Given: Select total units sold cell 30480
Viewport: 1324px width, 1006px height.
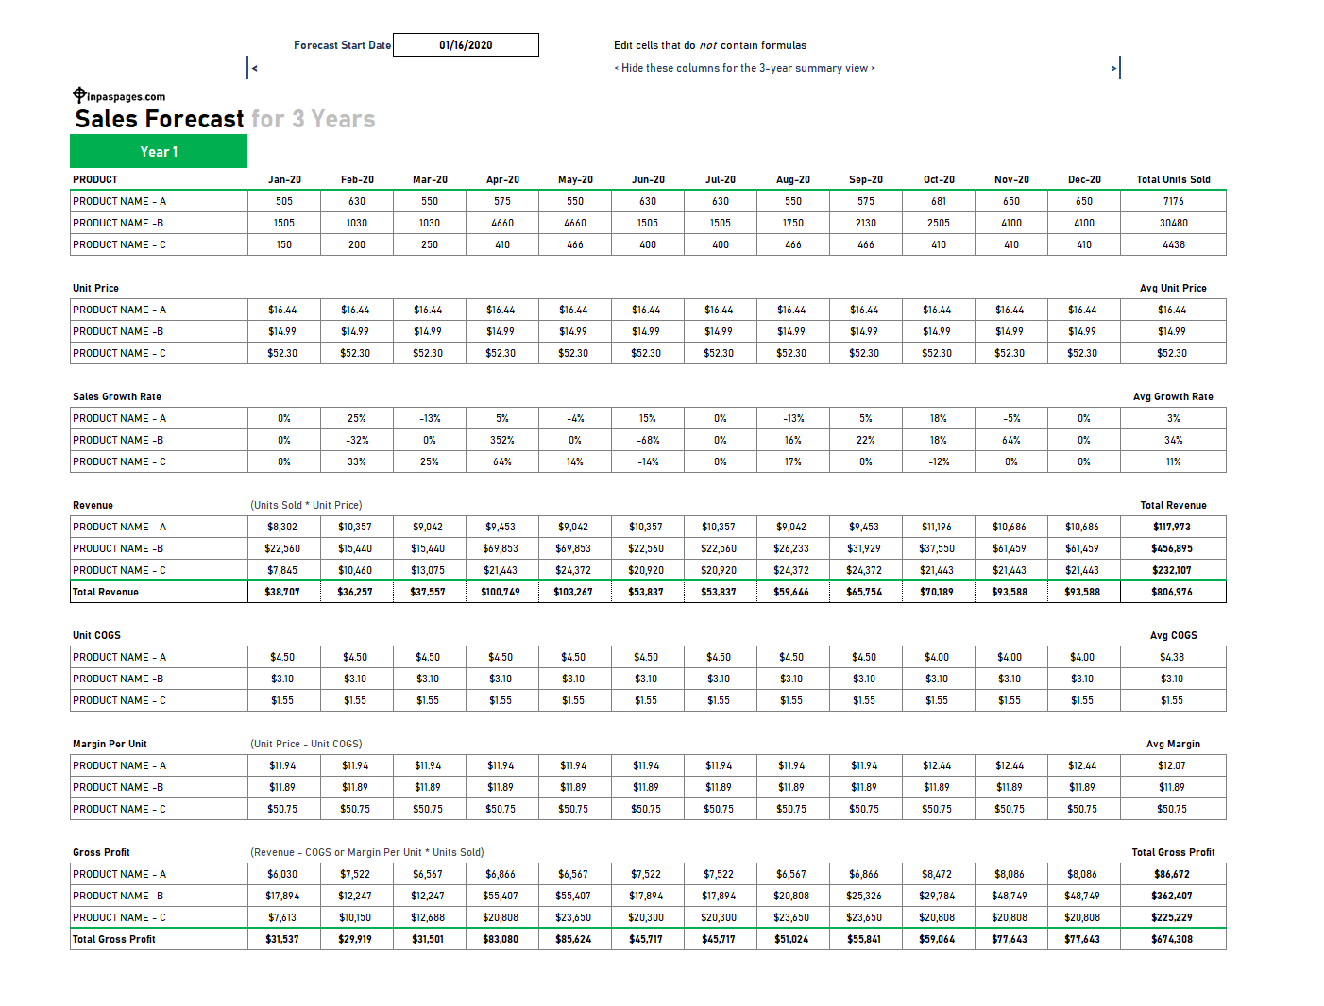Looking at the screenshot, I should click(1173, 223).
